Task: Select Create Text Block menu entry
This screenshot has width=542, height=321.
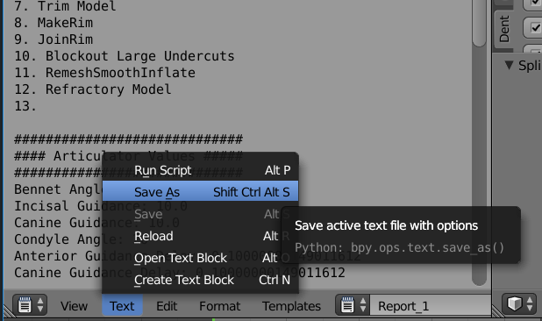Action: pyautogui.click(x=200, y=280)
